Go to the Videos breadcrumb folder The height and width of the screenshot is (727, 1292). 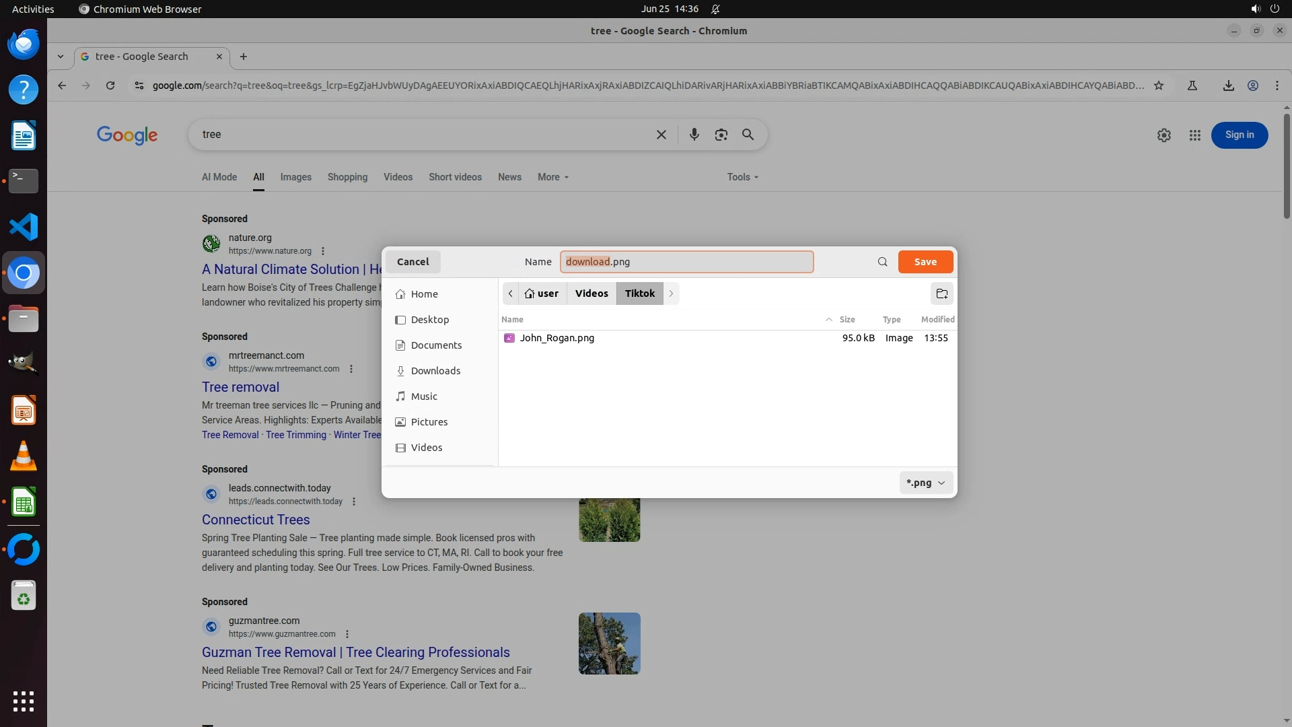[591, 293]
